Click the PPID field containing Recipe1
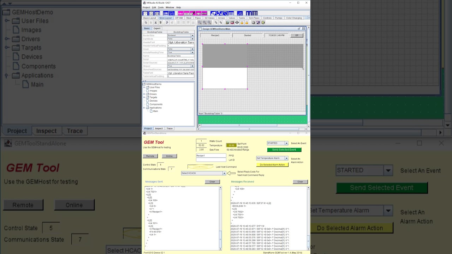452x254 pixels. tap(211, 156)
